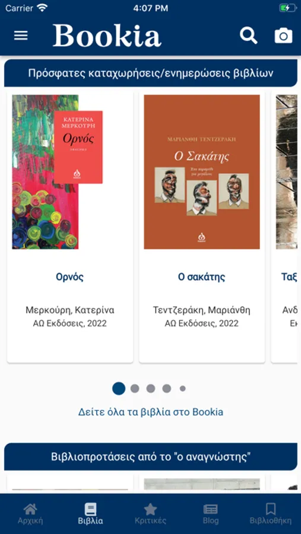The height and width of the screenshot is (534, 301).
Task: Go to Αρχική home tab
Action: click(30, 514)
